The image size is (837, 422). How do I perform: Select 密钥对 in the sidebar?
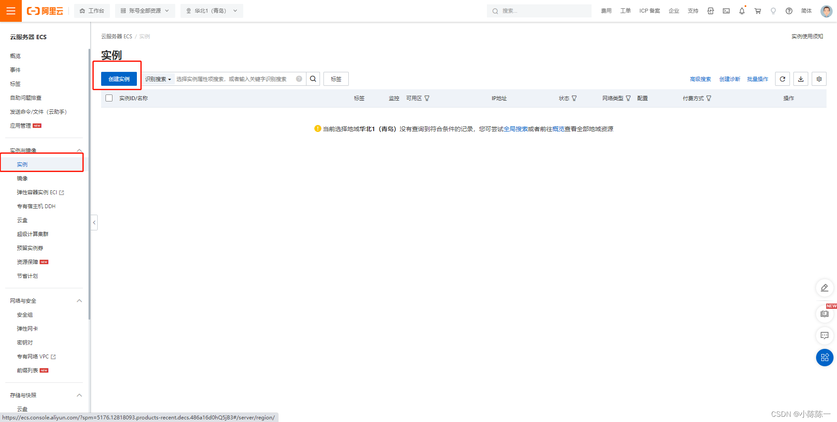pos(25,343)
